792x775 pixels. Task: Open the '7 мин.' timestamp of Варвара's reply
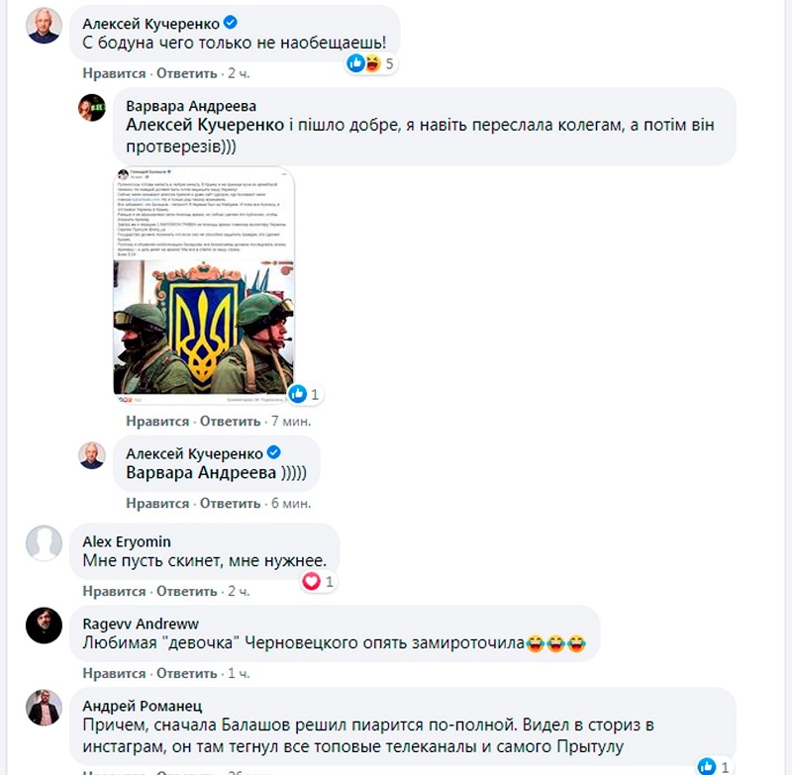[x=291, y=421]
